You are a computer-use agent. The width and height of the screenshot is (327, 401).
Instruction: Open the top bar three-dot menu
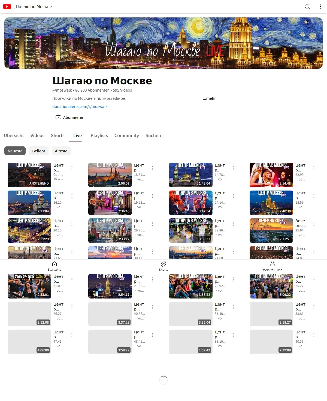320,7
